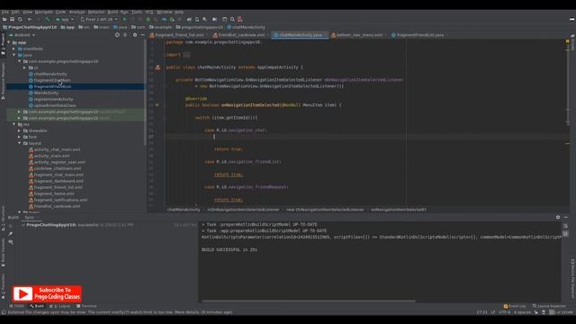576x324 pixels.
Task: Expand the manifests folder
Action: 14,49
